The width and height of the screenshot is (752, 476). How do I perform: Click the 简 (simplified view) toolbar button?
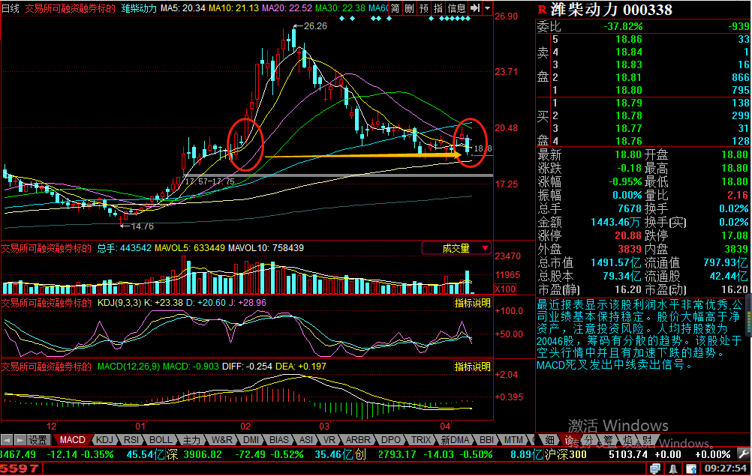[395, 8]
